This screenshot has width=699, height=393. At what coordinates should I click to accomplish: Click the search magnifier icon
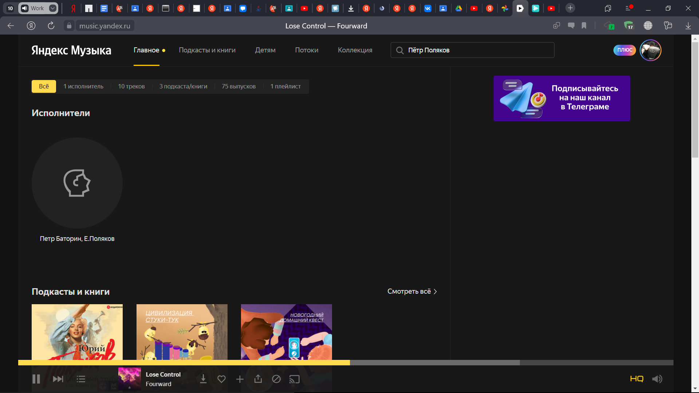400,50
